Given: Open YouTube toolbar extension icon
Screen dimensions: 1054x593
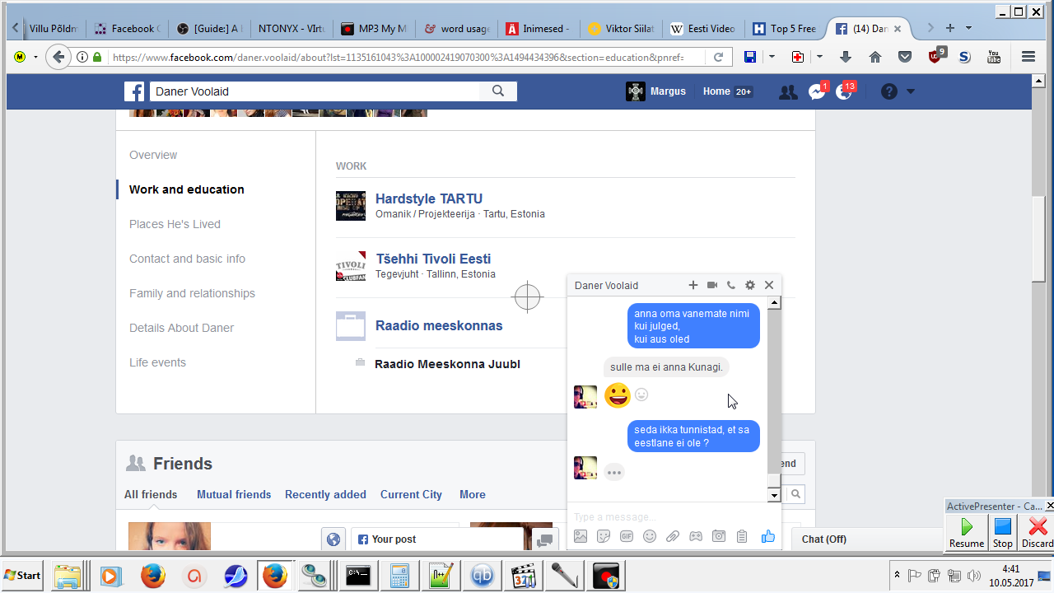Looking at the screenshot, I should click(x=994, y=57).
